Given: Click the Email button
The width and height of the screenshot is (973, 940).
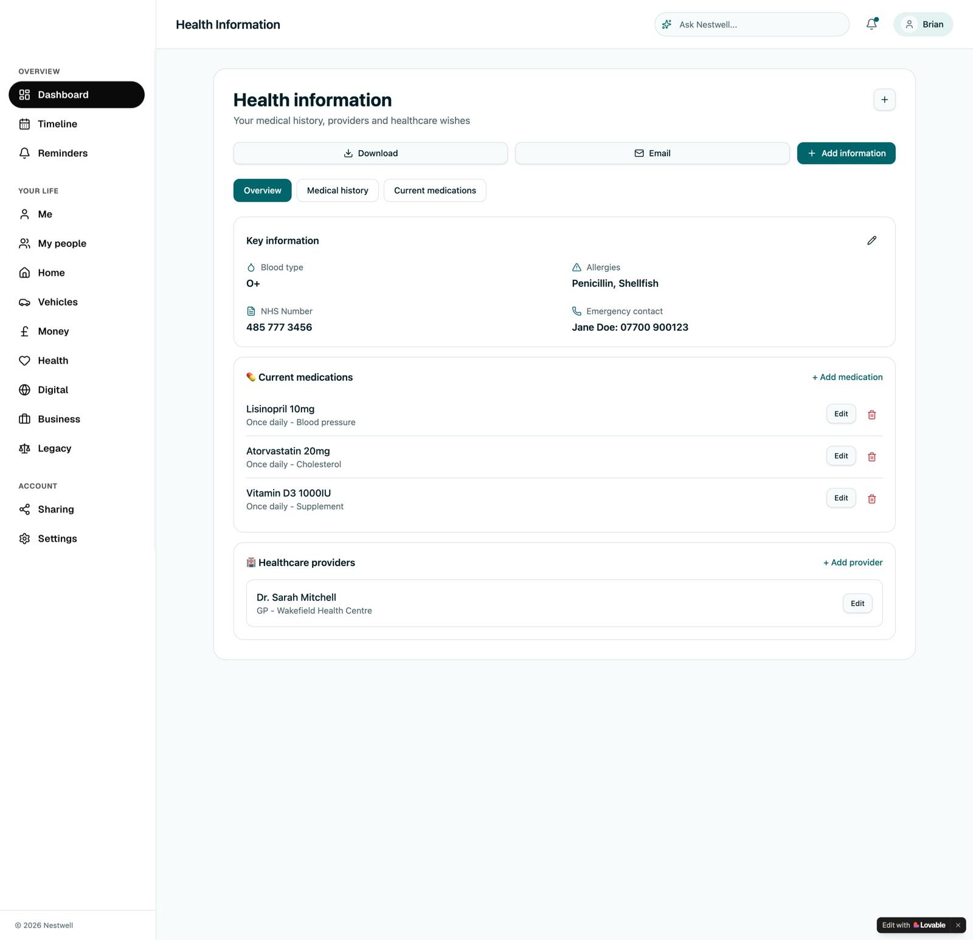Looking at the screenshot, I should pos(652,153).
